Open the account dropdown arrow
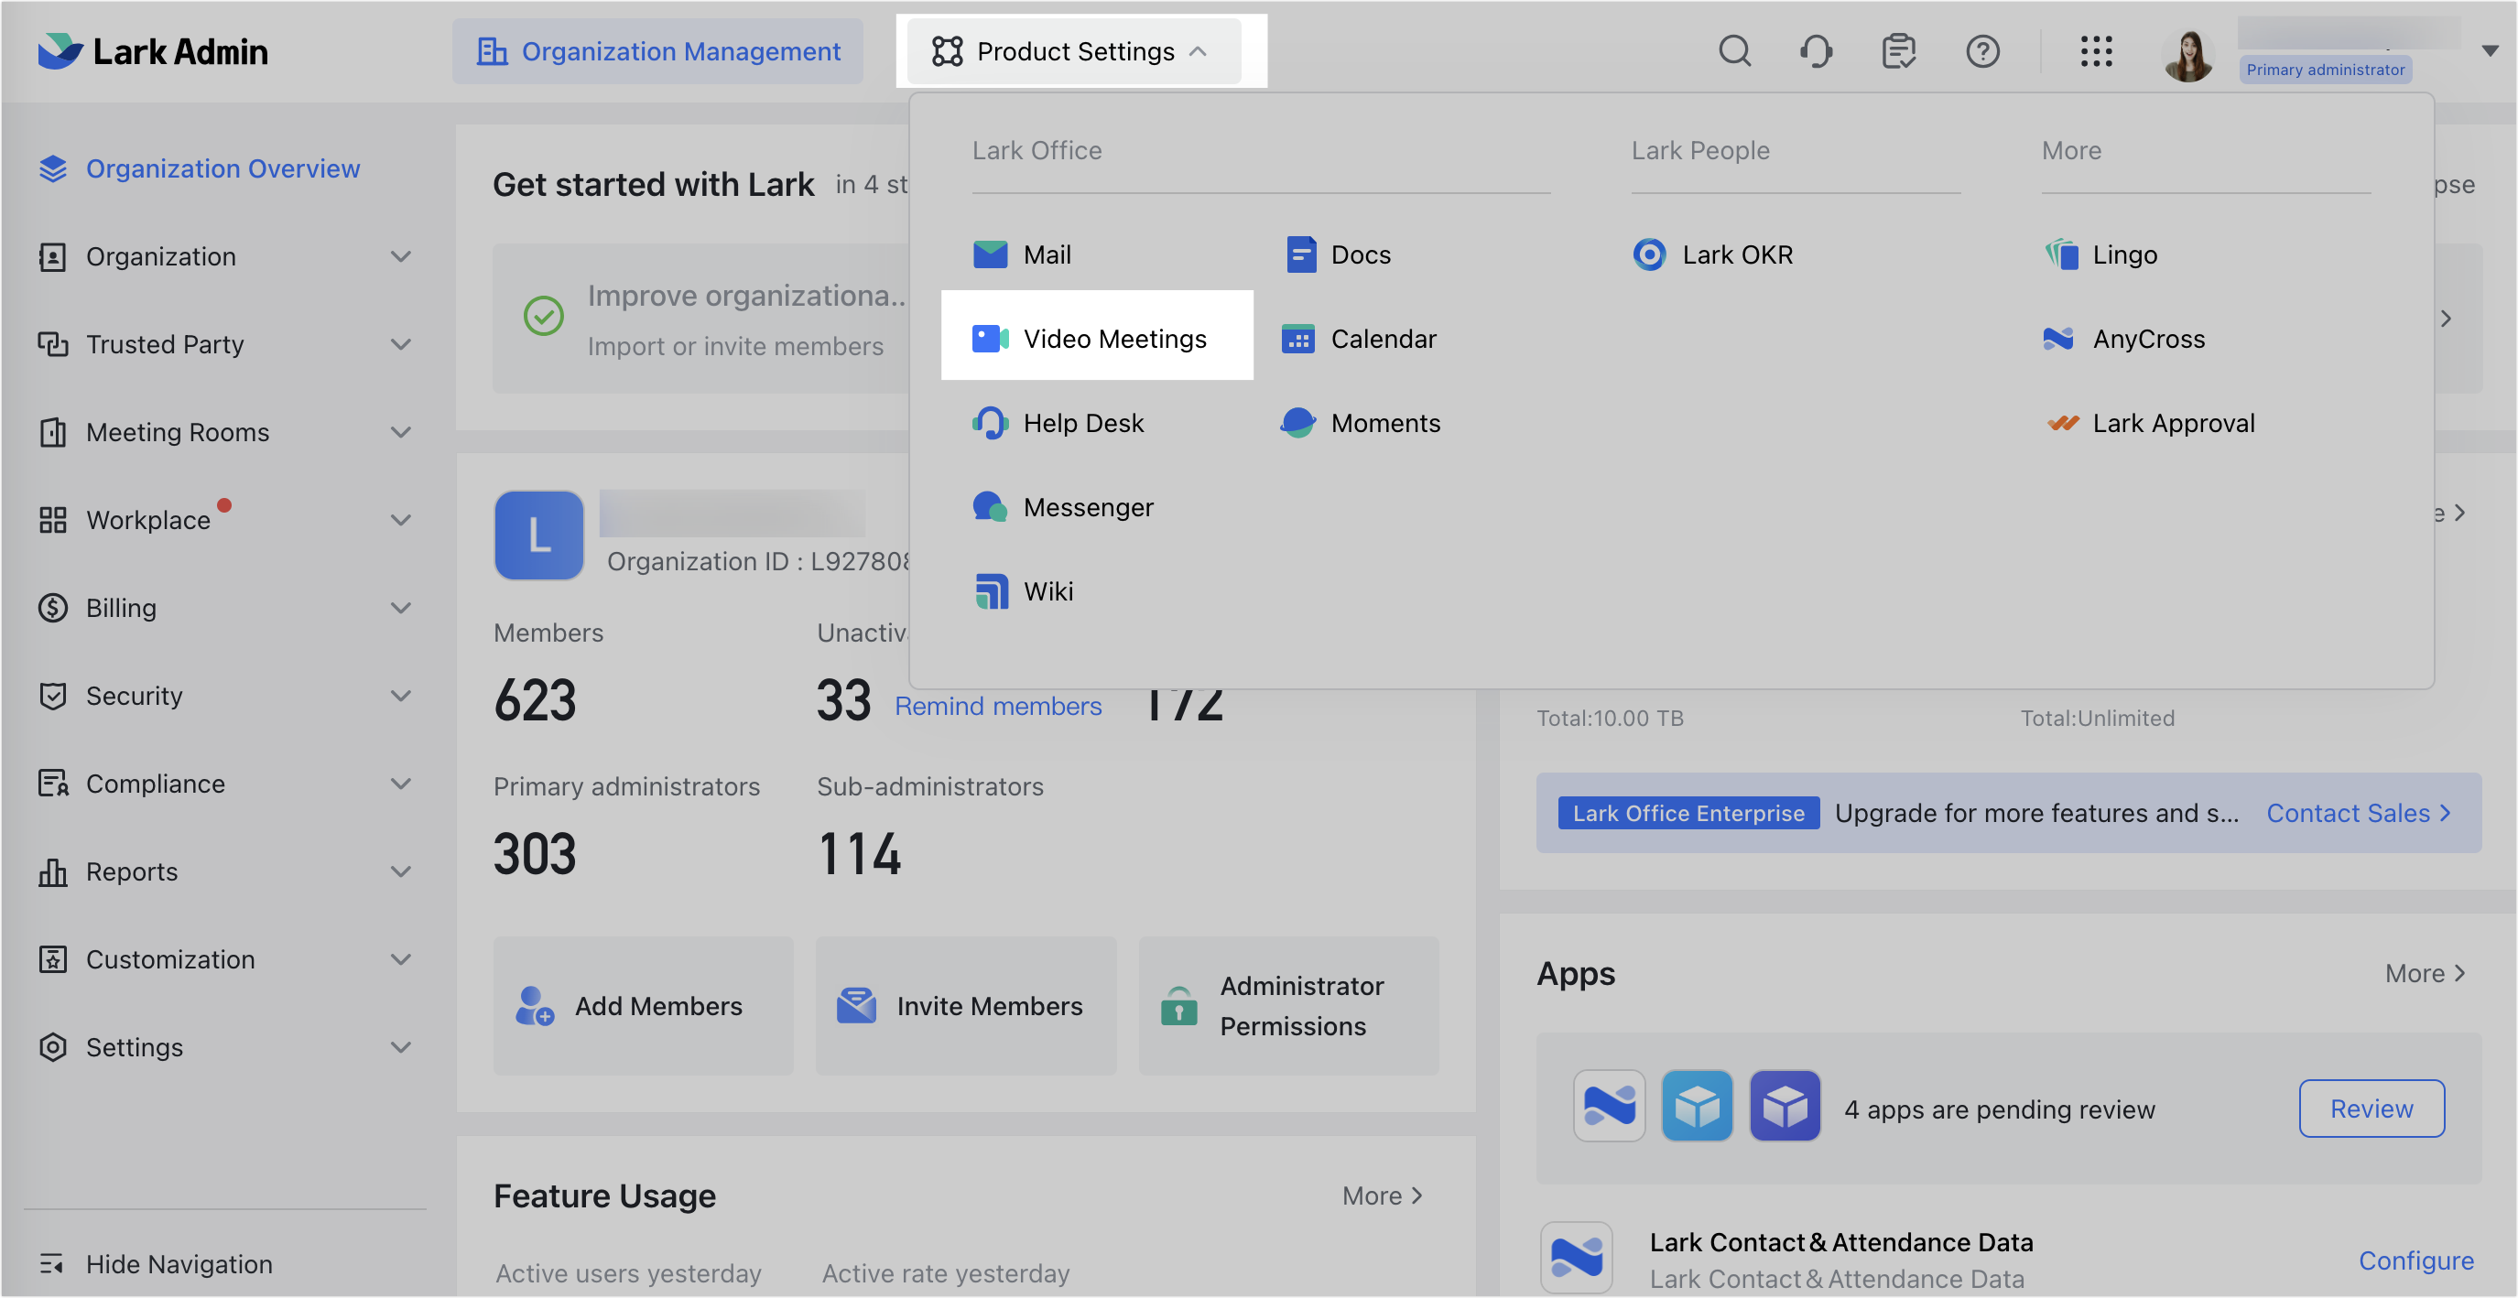2518x1298 pixels. click(x=2490, y=51)
